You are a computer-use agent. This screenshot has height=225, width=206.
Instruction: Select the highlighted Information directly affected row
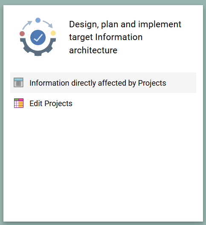[x=103, y=83]
